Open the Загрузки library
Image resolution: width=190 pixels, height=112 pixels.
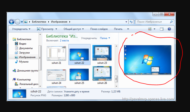24,53
